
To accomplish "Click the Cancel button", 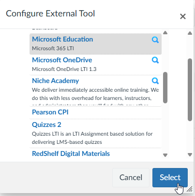I will tap(131, 178).
